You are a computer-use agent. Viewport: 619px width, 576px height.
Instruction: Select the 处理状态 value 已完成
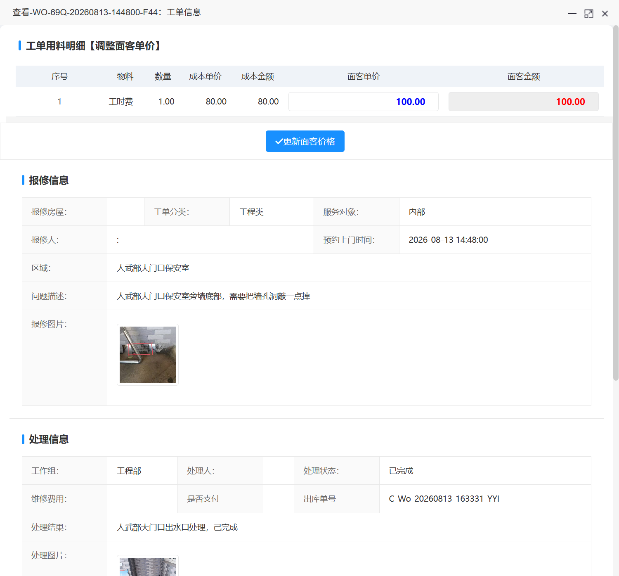click(401, 471)
